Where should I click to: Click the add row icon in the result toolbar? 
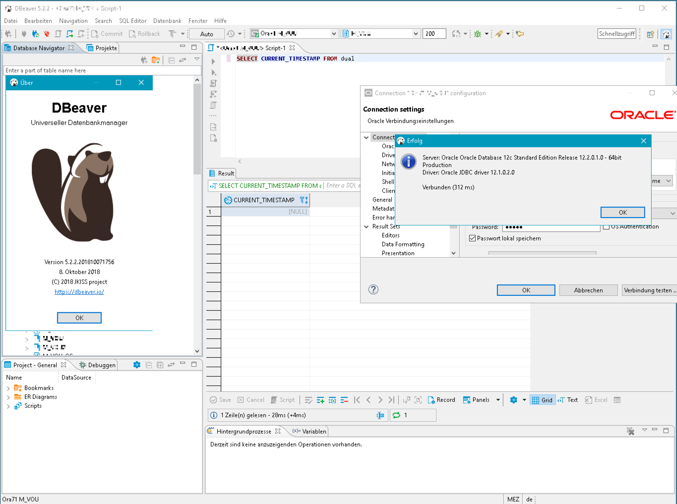(320, 400)
